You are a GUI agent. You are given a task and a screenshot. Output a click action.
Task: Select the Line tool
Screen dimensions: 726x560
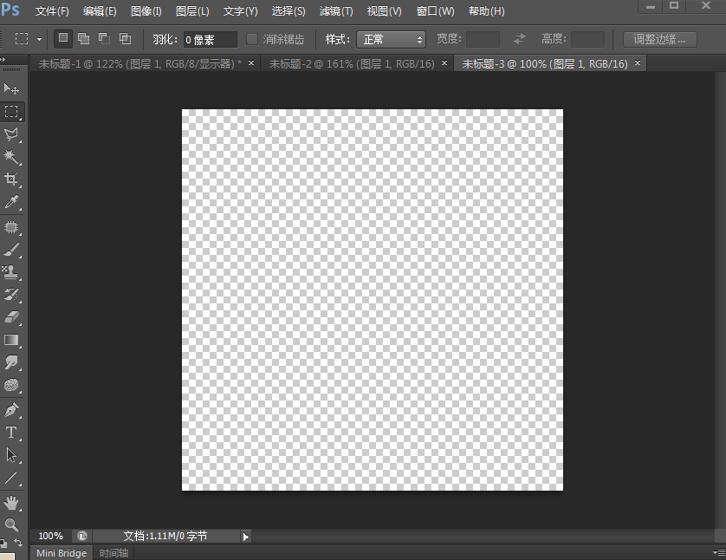(x=11, y=478)
